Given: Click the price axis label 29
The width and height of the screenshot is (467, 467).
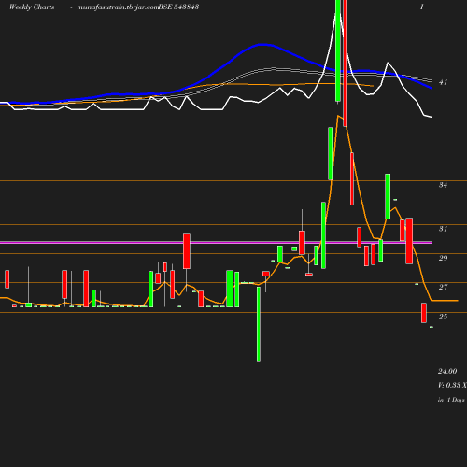Looking at the screenshot, I should click(x=443, y=258).
